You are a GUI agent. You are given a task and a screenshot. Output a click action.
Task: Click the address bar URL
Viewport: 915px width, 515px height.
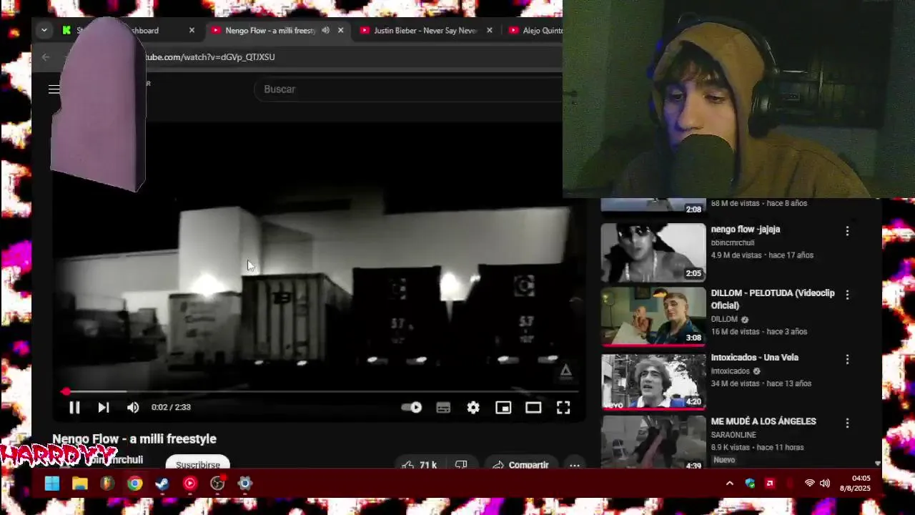(x=210, y=57)
